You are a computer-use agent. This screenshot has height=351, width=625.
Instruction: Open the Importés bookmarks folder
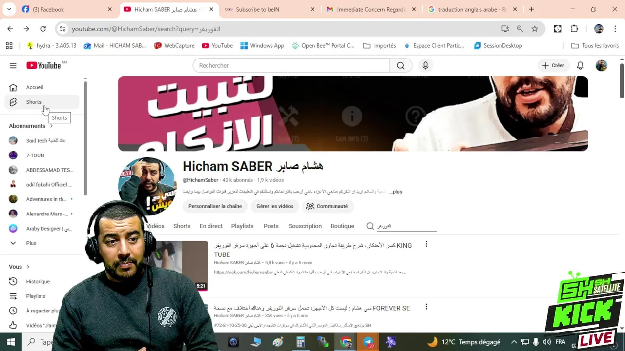pos(379,45)
